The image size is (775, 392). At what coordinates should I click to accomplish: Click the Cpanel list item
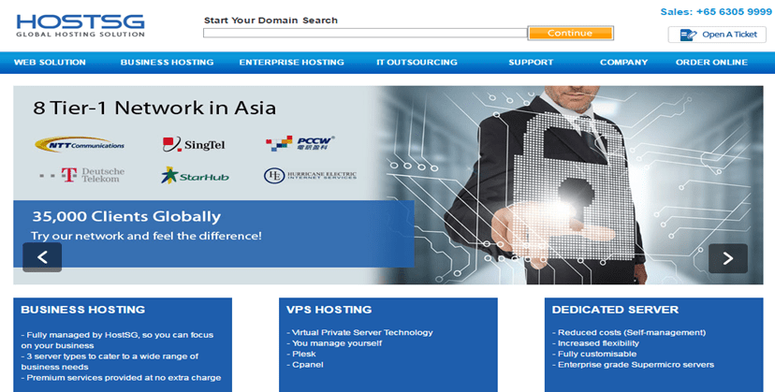point(305,365)
